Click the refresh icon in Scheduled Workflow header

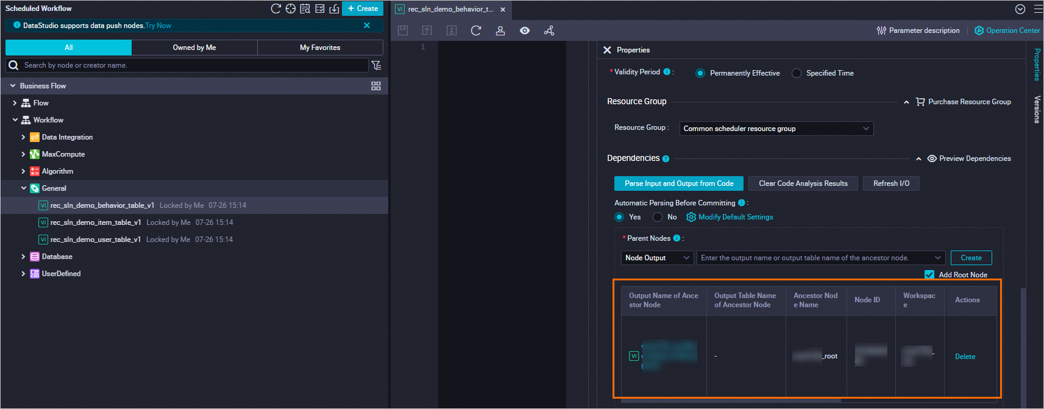(x=275, y=9)
